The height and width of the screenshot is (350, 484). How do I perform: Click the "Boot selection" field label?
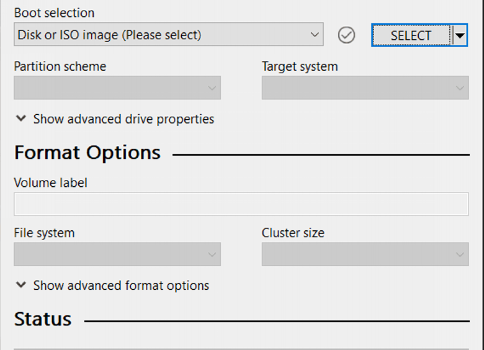click(x=55, y=13)
